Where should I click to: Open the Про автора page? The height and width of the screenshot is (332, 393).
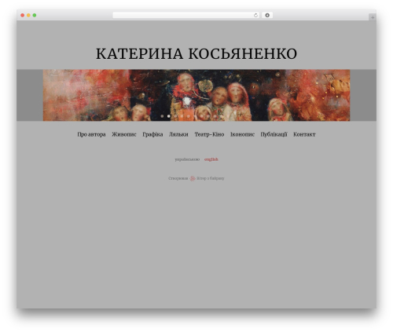(91, 134)
